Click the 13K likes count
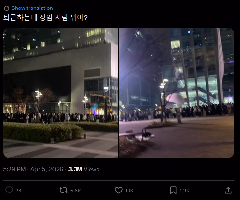Viewport: 240px width, 200px height. click(129, 191)
